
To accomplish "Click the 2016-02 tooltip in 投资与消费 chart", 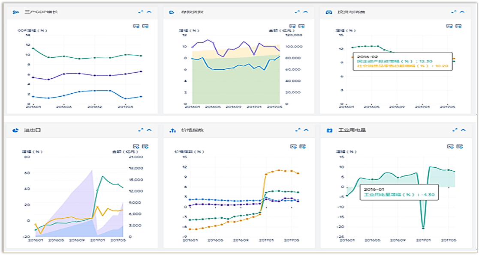I will tap(403, 61).
